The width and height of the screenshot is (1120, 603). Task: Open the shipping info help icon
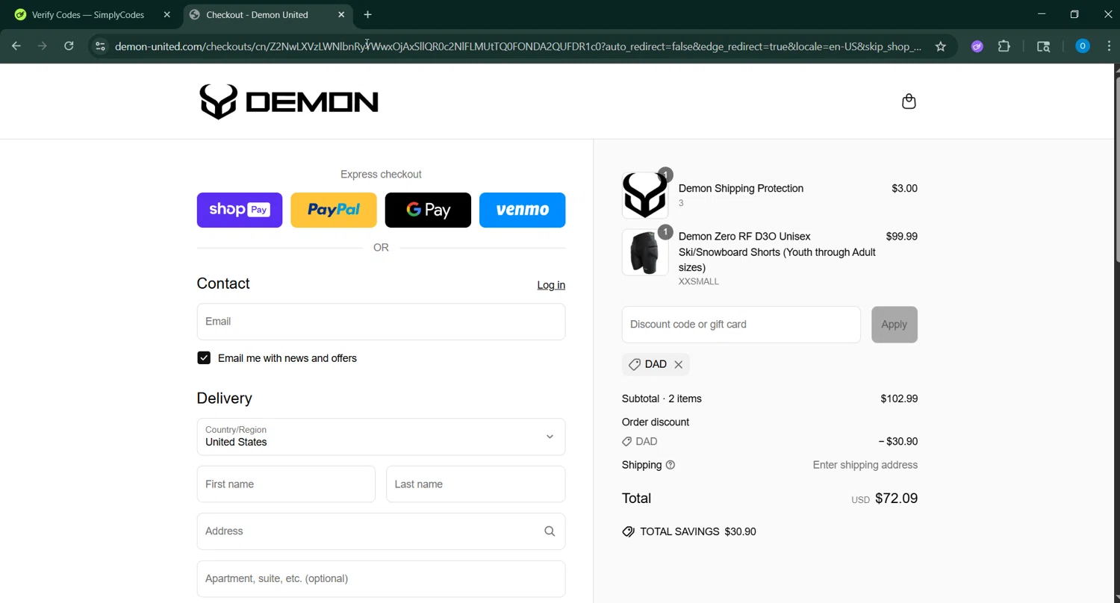click(x=671, y=465)
